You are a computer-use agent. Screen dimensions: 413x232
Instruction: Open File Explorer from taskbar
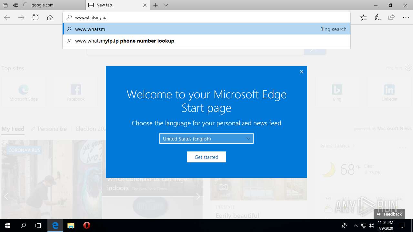pyautogui.click(x=71, y=226)
